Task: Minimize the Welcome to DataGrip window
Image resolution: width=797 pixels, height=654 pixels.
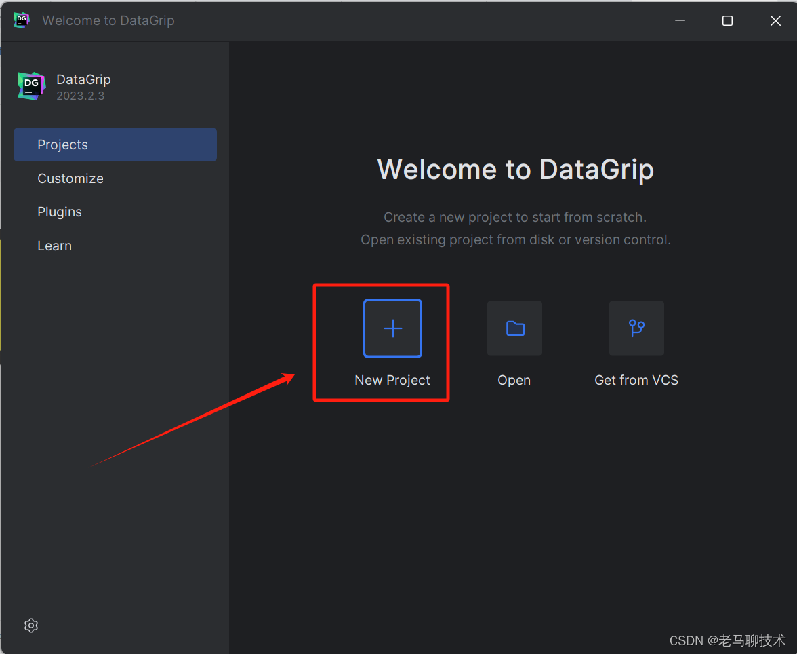Action: [680, 20]
